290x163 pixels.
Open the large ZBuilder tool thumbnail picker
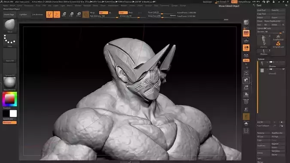[x=264, y=41]
